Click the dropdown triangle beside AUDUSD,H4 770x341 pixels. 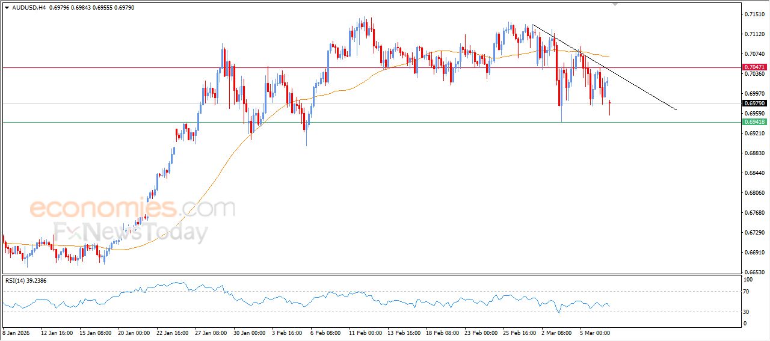(7, 7)
